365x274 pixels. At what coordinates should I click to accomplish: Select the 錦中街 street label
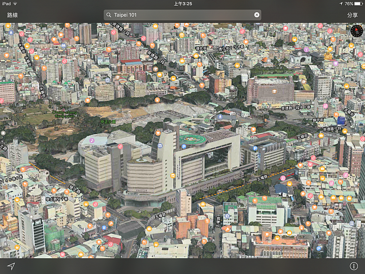point(318,120)
